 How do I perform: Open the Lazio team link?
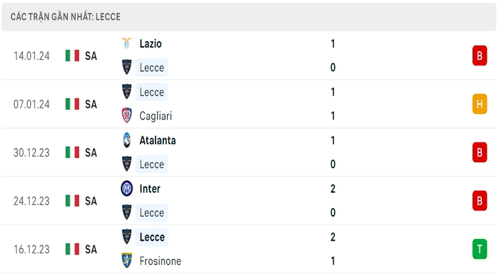(x=151, y=44)
